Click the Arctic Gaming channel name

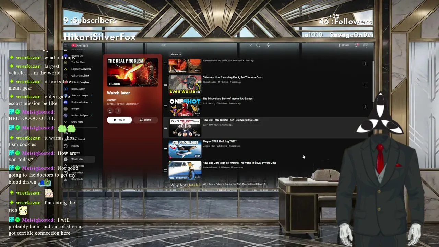coord(210,103)
